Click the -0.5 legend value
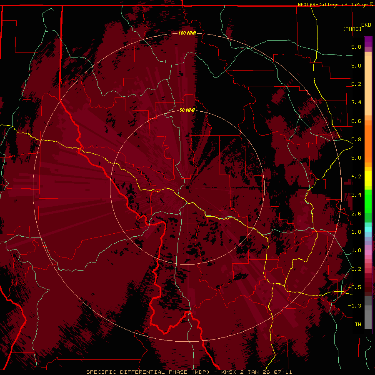This screenshot has width=375, height=375. [x=355, y=287]
